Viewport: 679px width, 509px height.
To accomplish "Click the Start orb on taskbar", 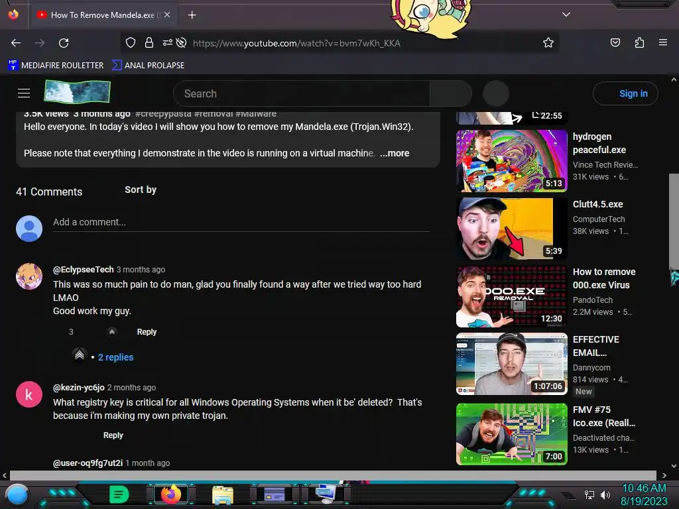I will click(17, 494).
